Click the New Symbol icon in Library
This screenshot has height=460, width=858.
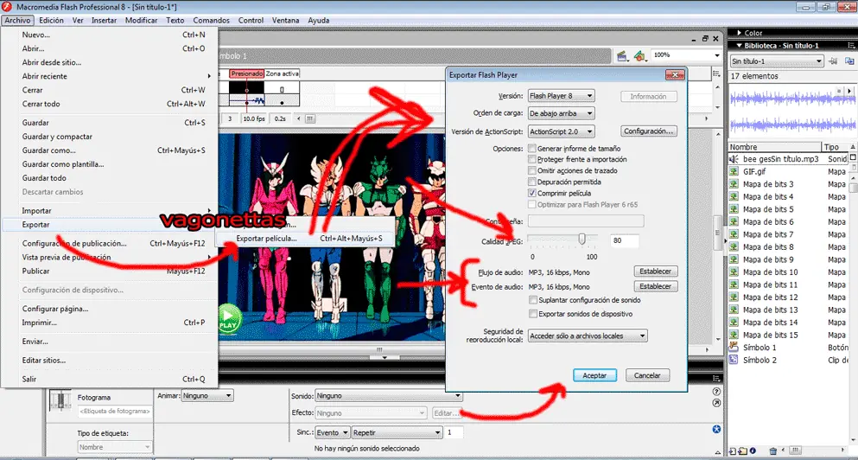733,451
